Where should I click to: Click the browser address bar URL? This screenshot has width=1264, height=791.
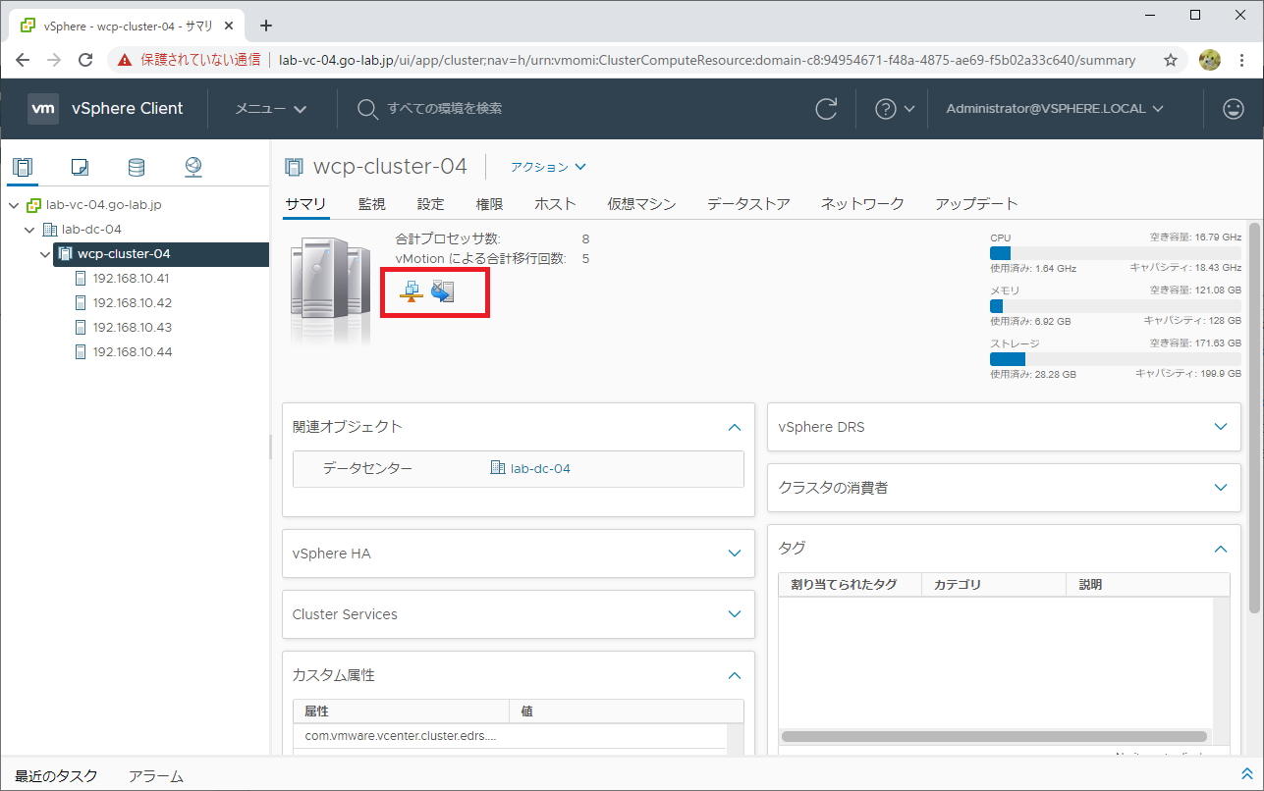707,60
